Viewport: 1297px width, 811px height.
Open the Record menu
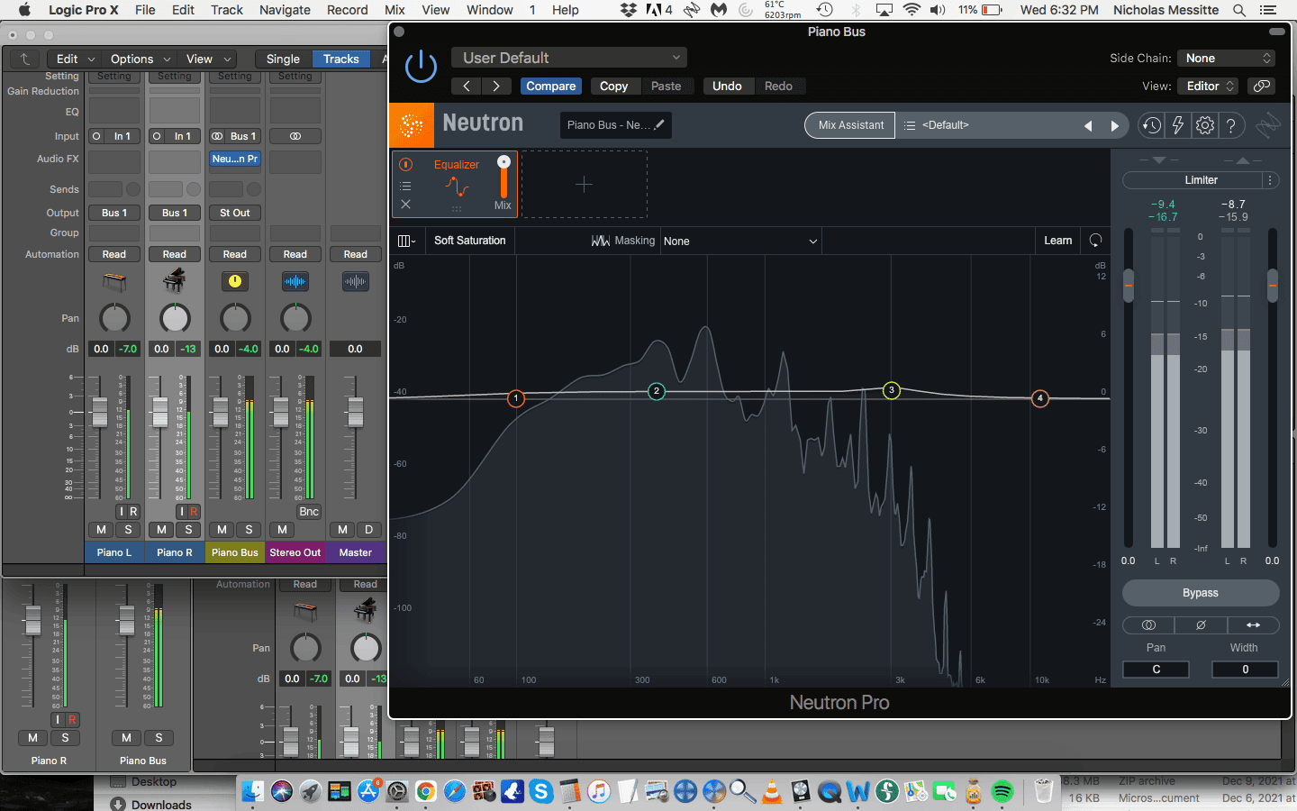click(348, 10)
